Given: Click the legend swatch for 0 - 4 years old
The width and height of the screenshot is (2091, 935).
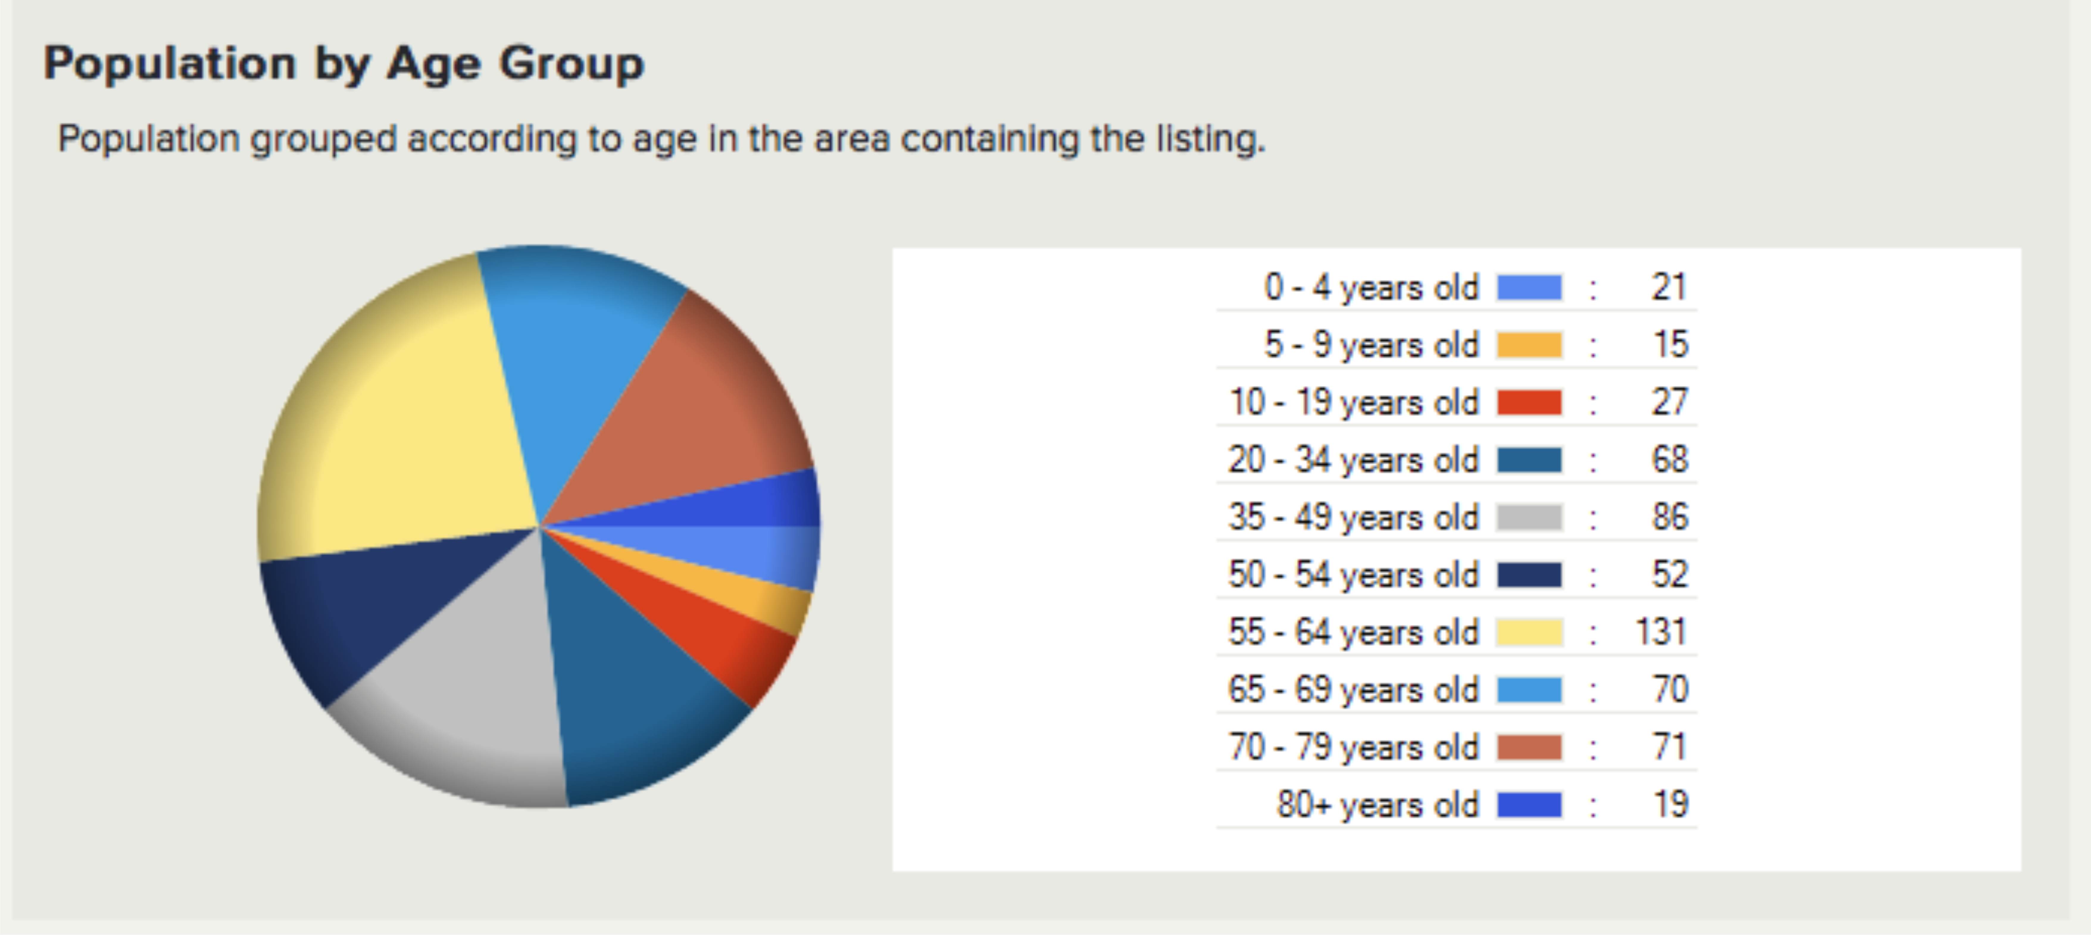Looking at the screenshot, I should pyautogui.click(x=1529, y=287).
